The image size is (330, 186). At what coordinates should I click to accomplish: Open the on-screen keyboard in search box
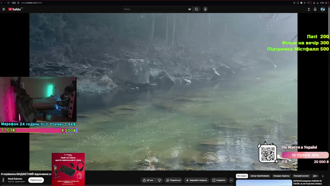(x=190, y=9)
